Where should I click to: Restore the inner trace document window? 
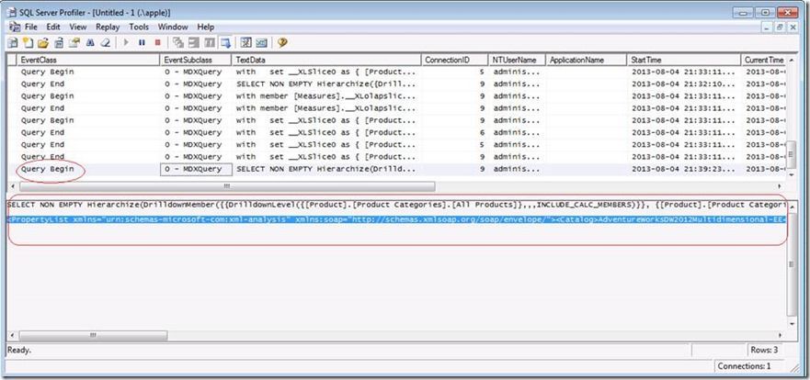click(780, 28)
